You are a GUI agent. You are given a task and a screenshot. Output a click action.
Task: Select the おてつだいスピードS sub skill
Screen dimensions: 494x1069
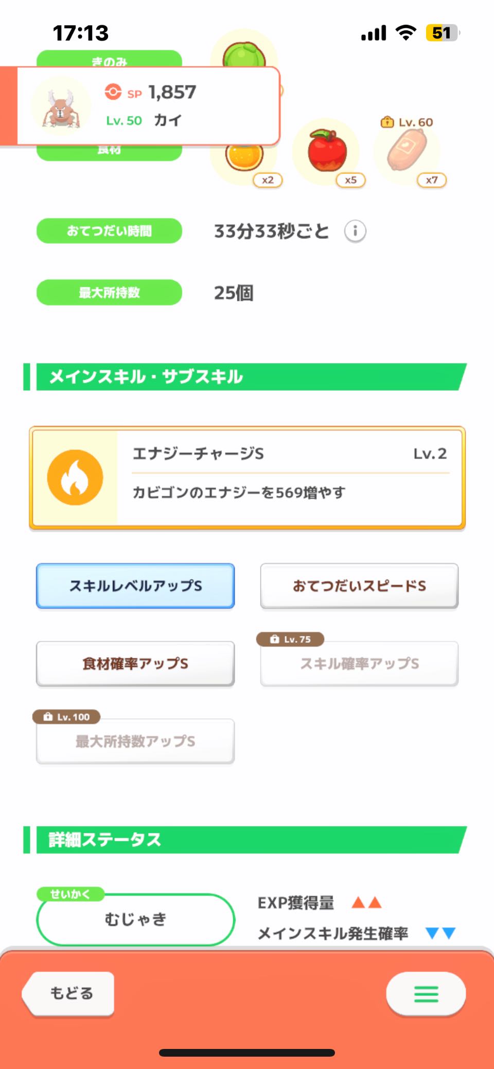point(359,586)
